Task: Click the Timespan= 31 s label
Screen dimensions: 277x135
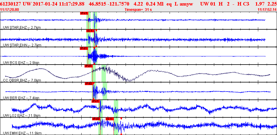Action: coord(138,10)
